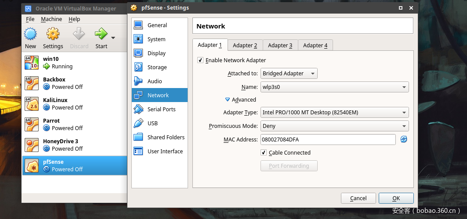
Task: Click the OK button
Action: coord(396,198)
